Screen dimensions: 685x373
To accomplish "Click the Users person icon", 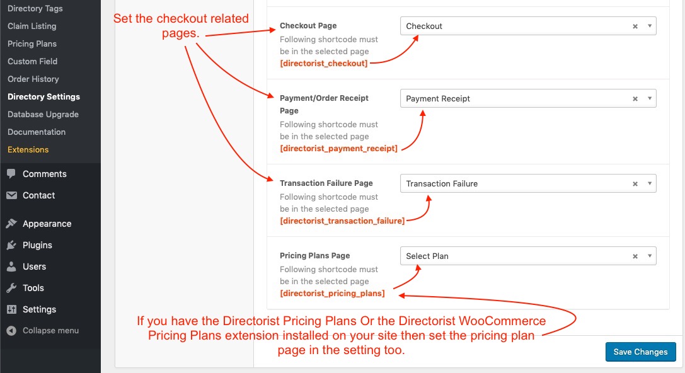I will pyautogui.click(x=11, y=267).
